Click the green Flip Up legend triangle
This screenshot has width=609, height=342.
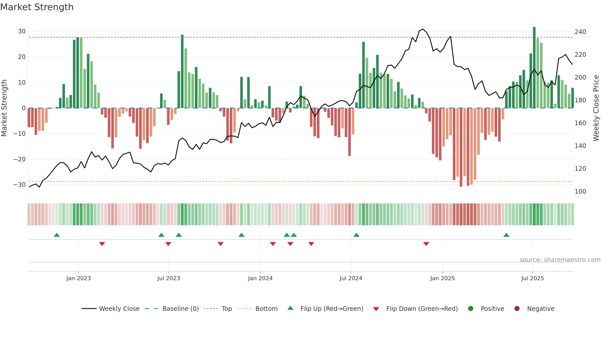291,308
